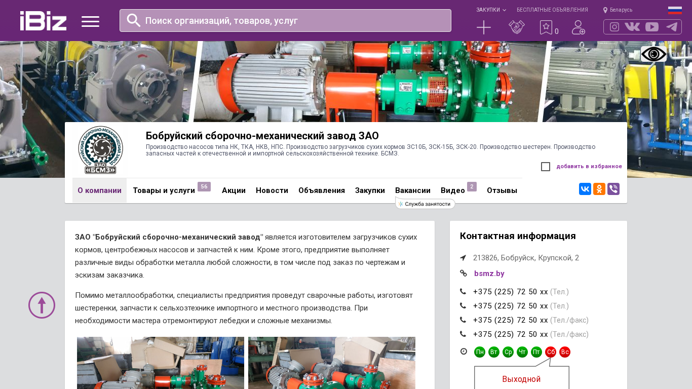
Task: Expand the Закупки dropdown
Action: pos(491,10)
